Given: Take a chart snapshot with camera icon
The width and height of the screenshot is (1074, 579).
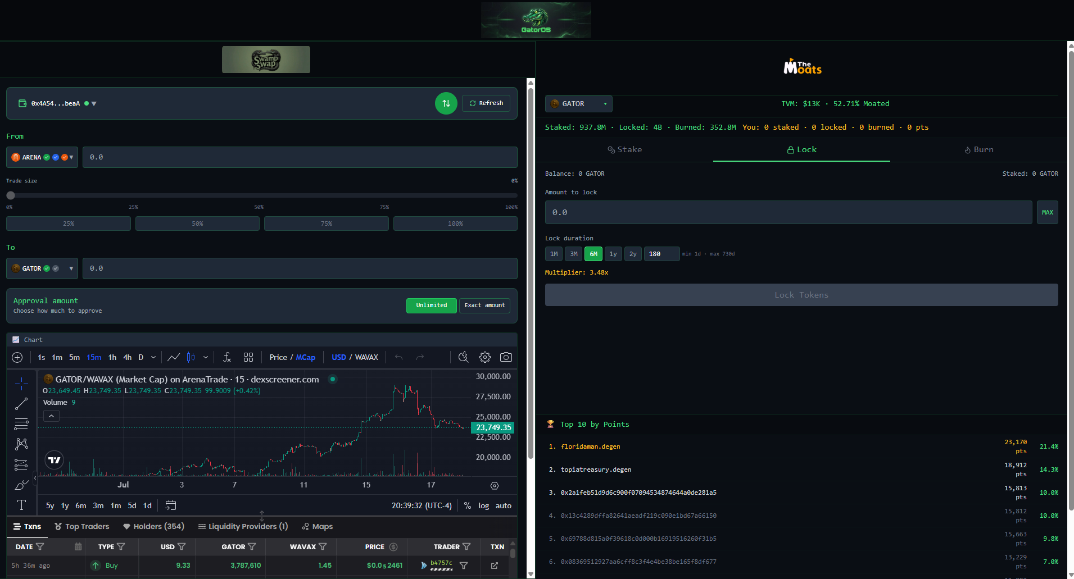Looking at the screenshot, I should pyautogui.click(x=506, y=357).
